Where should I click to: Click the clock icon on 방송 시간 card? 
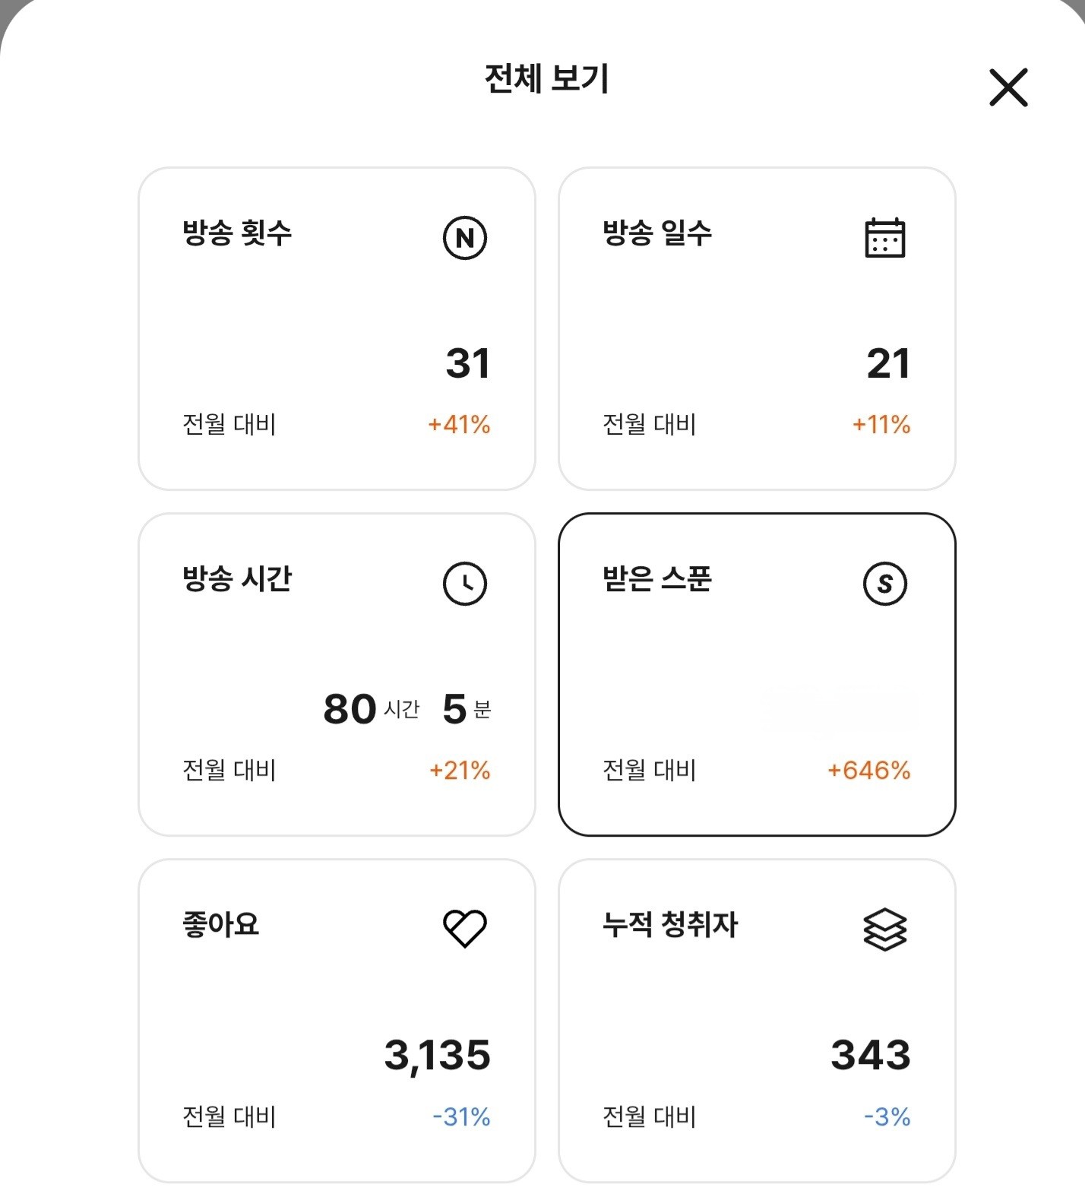coord(464,584)
